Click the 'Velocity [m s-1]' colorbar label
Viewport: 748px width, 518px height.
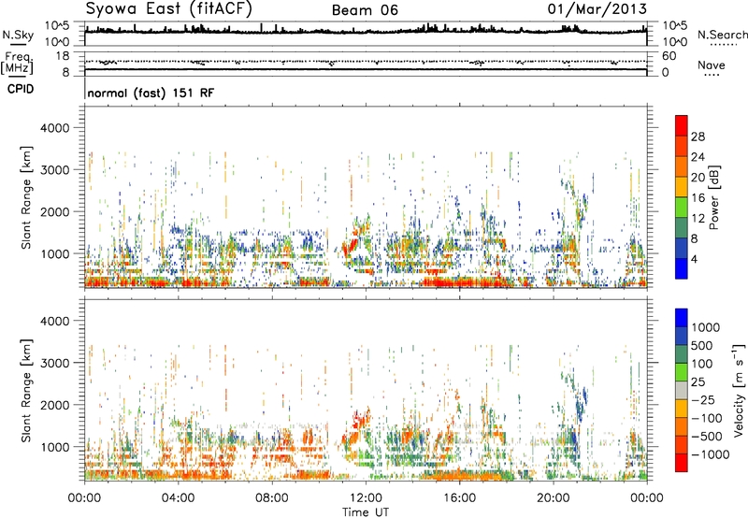click(739, 390)
